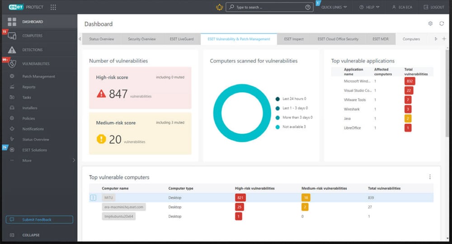The width and height of the screenshot is (452, 244).
Task: Click the Logout button
Action: point(434,7)
